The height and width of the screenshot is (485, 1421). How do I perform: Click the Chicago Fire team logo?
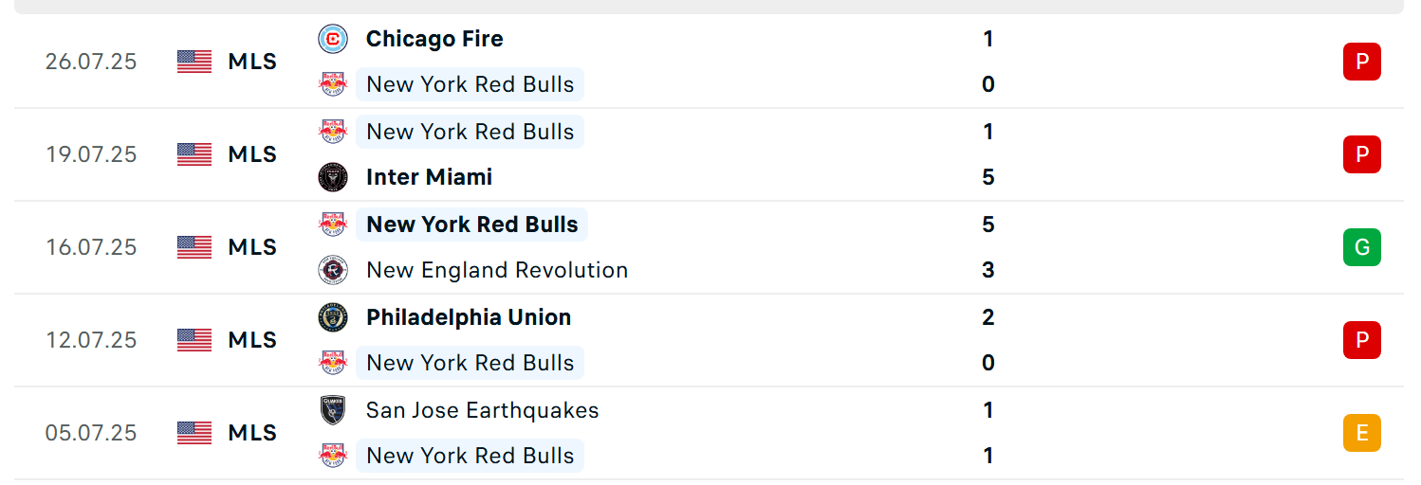click(333, 39)
